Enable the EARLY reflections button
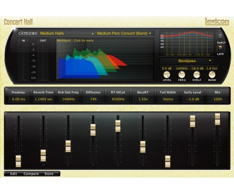This screenshot has width=234, height=194. (220, 36)
